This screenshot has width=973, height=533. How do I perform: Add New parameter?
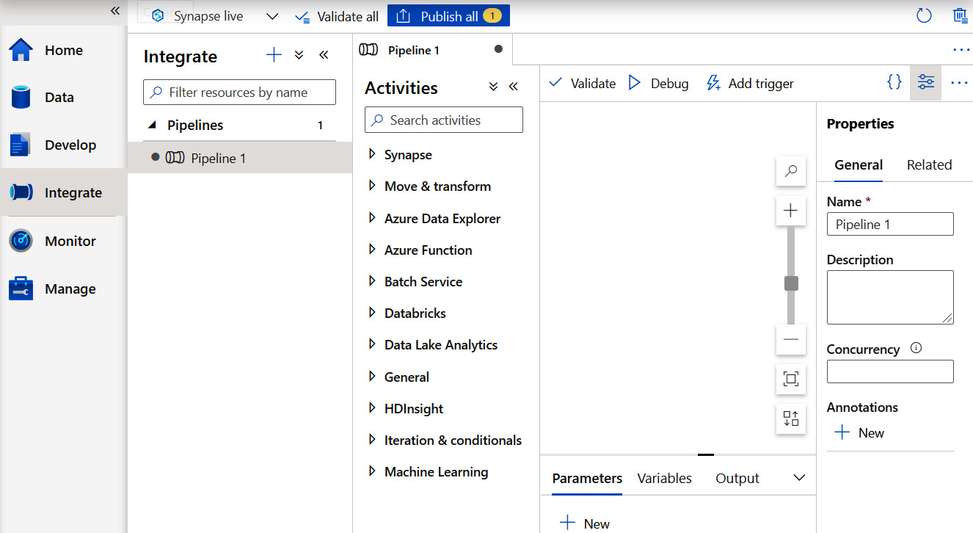pyautogui.click(x=585, y=523)
